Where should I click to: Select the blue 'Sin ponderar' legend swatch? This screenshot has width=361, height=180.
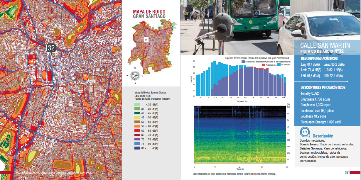[x=279, y=65]
